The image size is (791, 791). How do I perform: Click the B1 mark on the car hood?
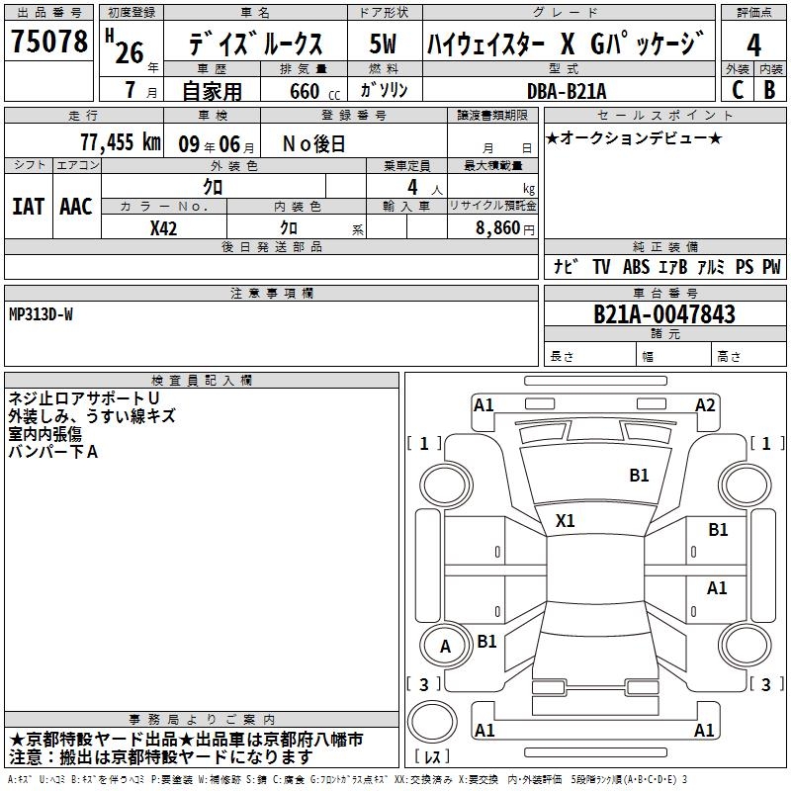pos(640,476)
